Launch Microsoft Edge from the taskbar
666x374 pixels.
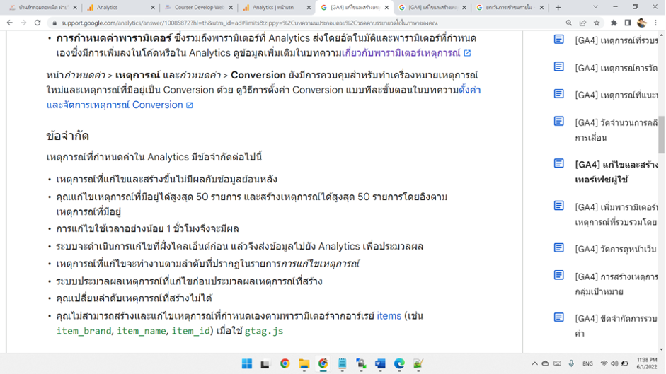[x=399, y=363]
